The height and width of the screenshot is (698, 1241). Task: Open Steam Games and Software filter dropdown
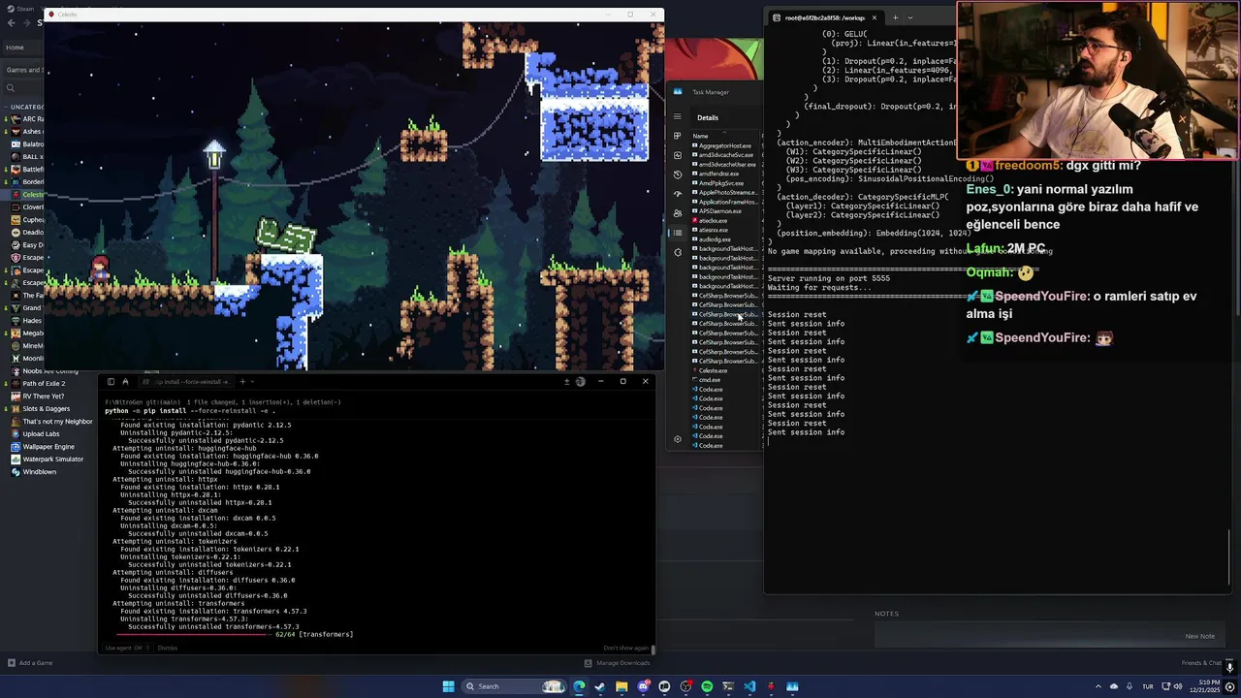click(x=24, y=70)
